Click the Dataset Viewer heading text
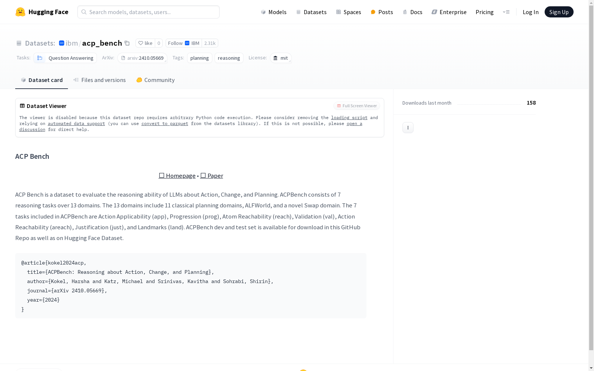The image size is (594, 371). click(46, 106)
